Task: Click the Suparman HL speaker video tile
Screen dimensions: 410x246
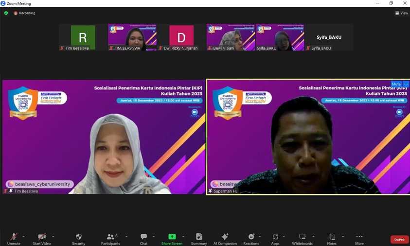Action: pos(308,137)
